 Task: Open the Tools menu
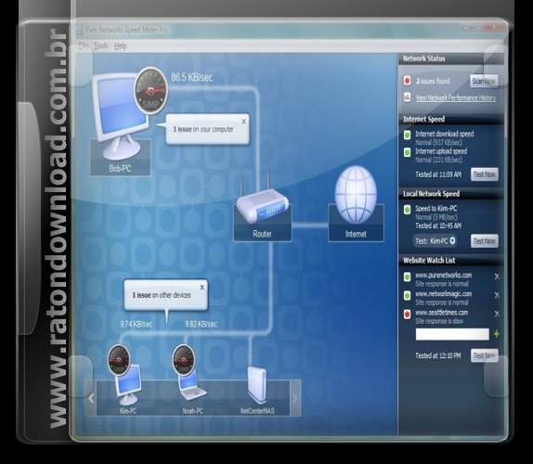pos(101,45)
